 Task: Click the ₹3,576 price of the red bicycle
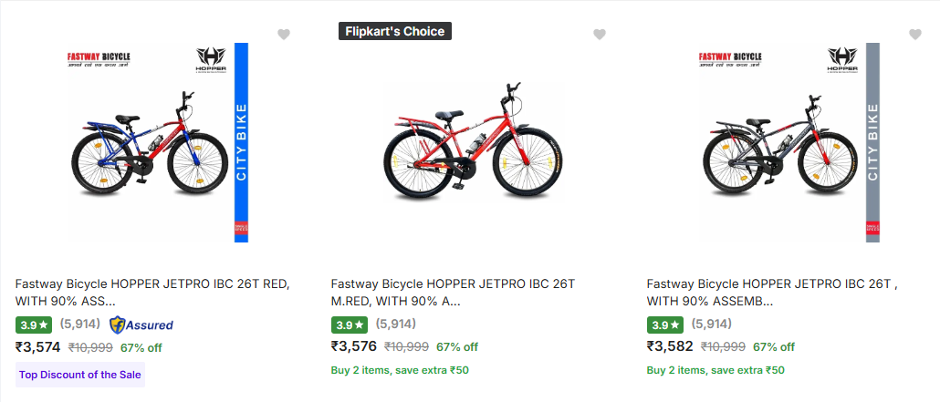(354, 346)
